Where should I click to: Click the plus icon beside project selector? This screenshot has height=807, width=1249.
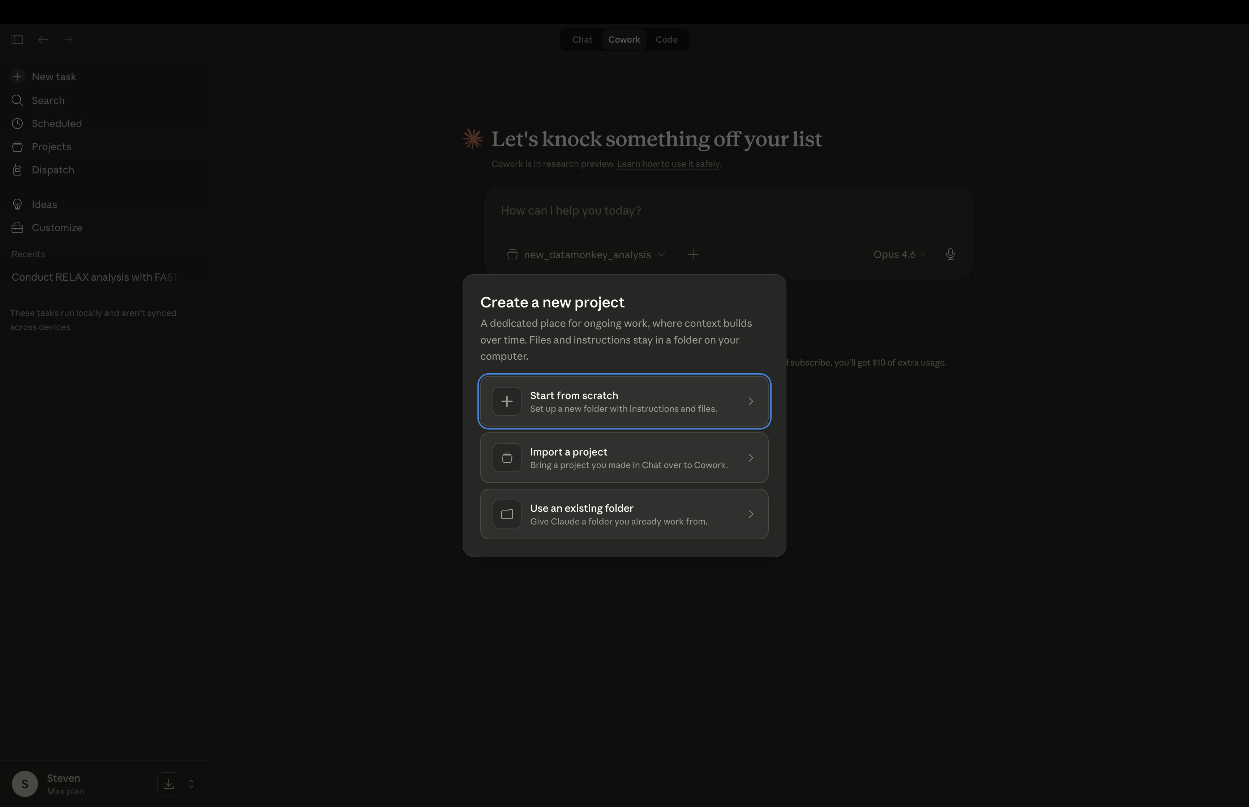(x=693, y=255)
